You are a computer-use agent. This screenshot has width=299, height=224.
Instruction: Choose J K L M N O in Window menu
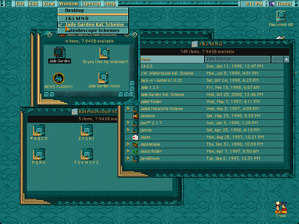[x=93, y=18]
